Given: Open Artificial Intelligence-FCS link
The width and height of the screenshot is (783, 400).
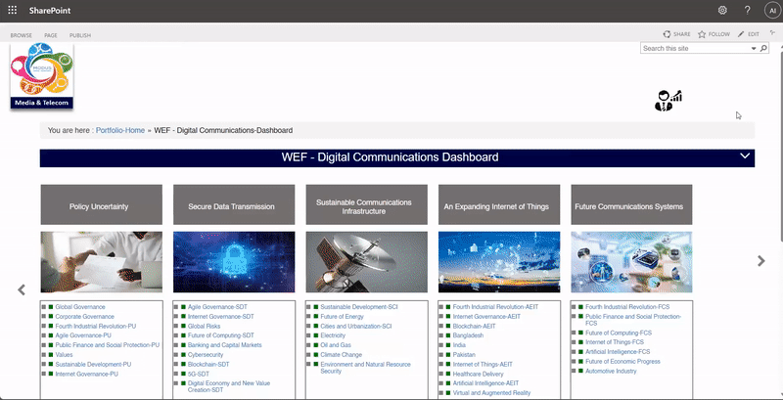Looking at the screenshot, I should [x=618, y=352].
